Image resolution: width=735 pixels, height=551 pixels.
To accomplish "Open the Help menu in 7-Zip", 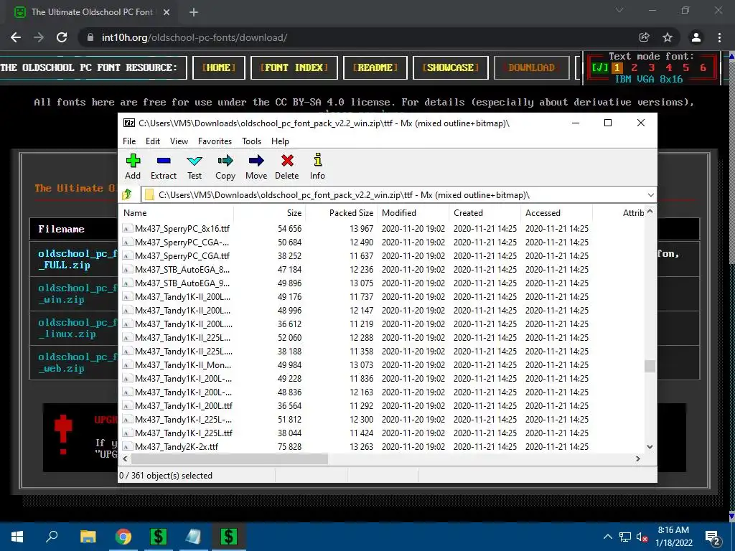I will tap(280, 141).
